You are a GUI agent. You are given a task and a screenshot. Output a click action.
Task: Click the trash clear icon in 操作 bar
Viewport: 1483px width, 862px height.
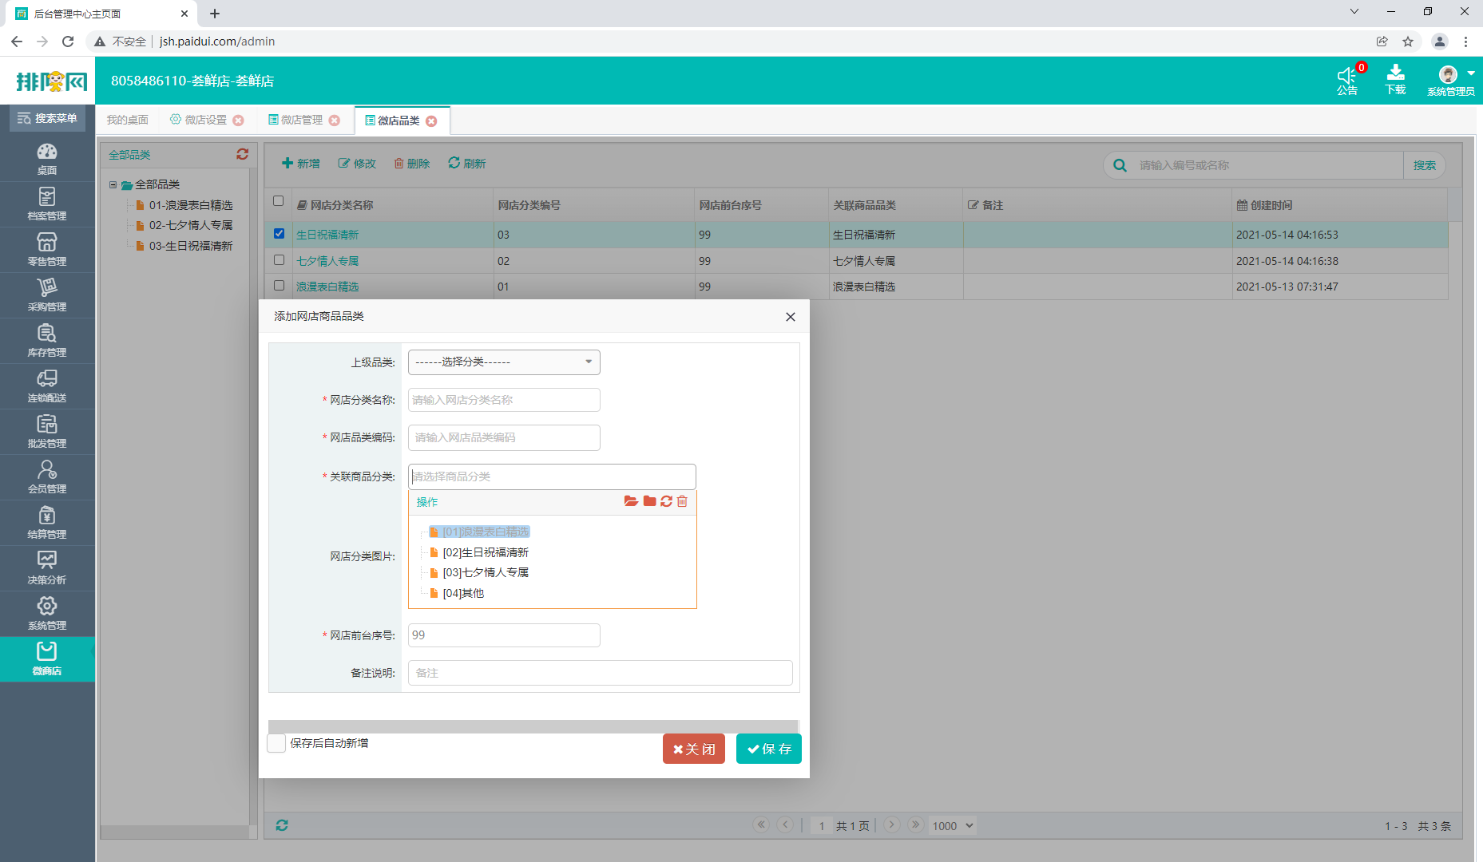coord(682,501)
